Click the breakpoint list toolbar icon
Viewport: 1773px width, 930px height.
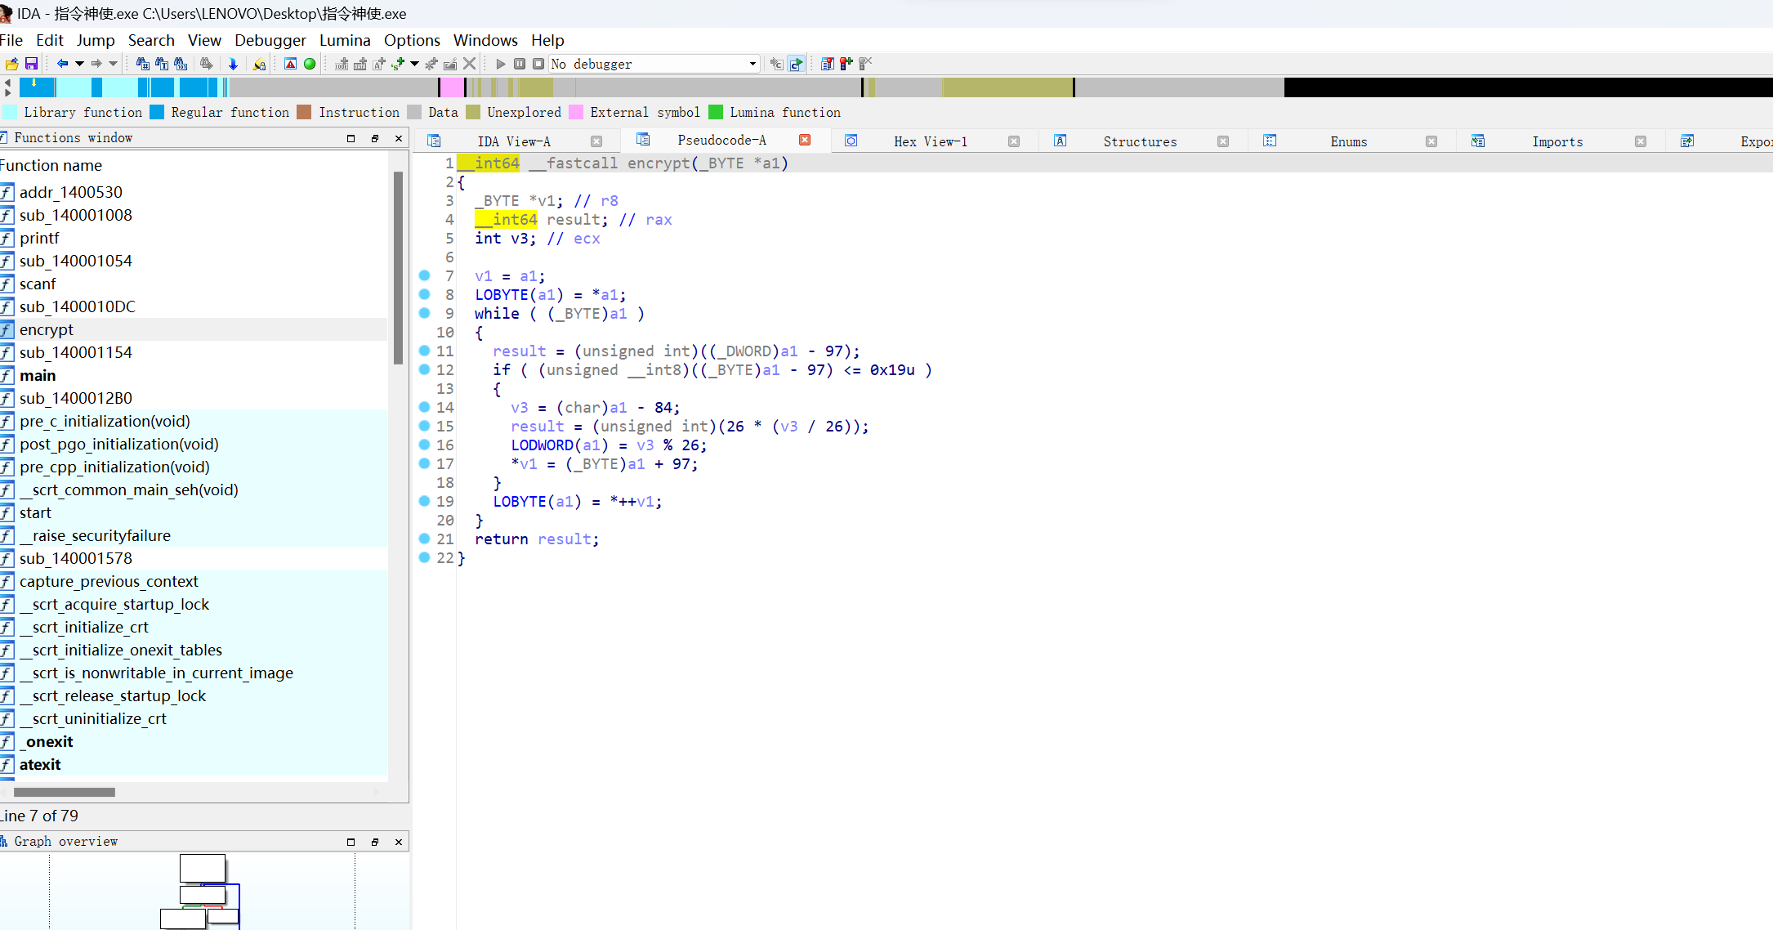coord(828,64)
